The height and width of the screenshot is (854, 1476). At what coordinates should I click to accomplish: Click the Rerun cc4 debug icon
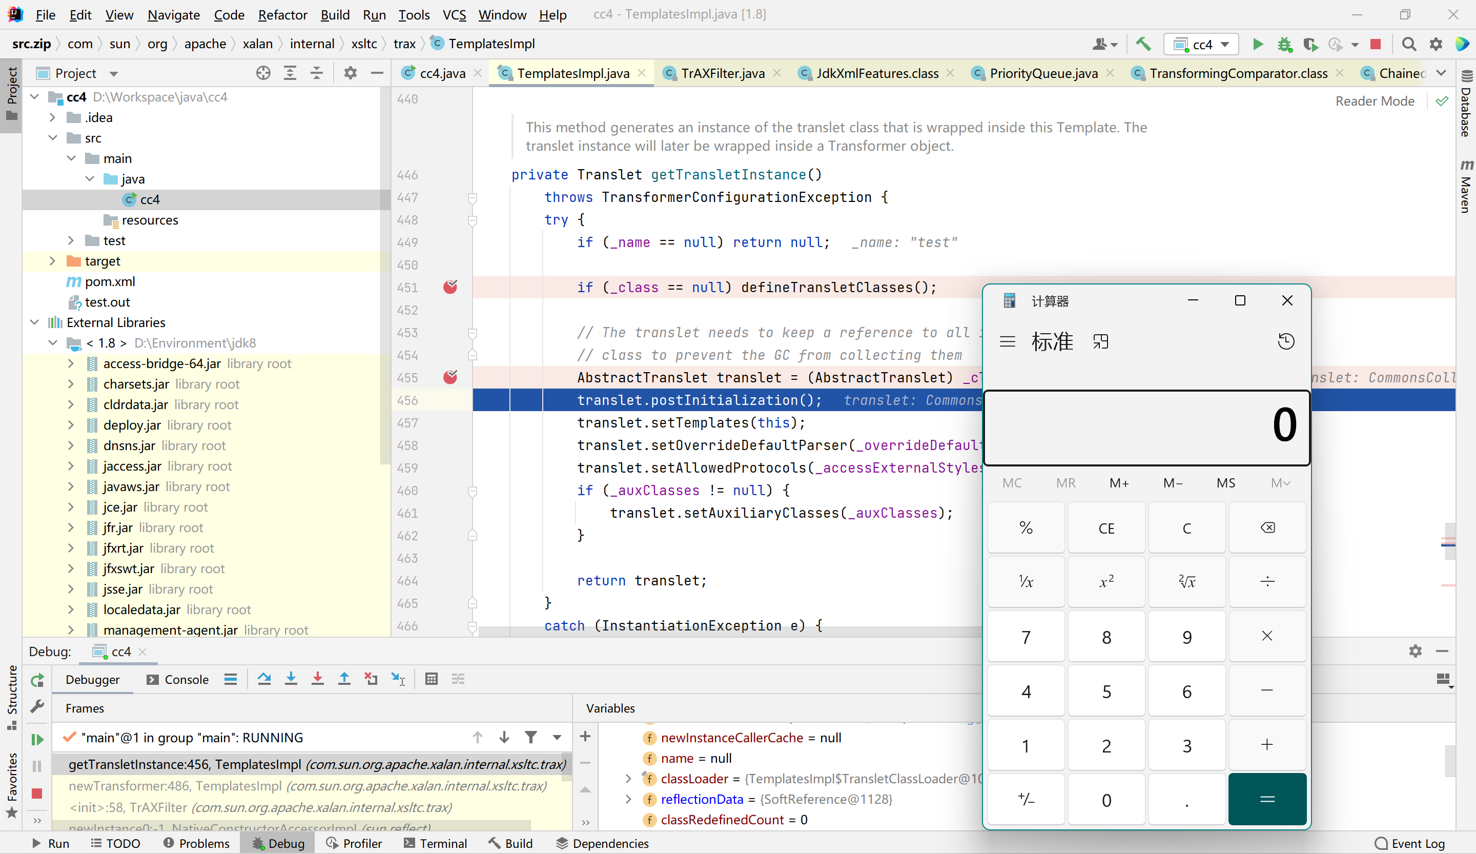(x=37, y=680)
